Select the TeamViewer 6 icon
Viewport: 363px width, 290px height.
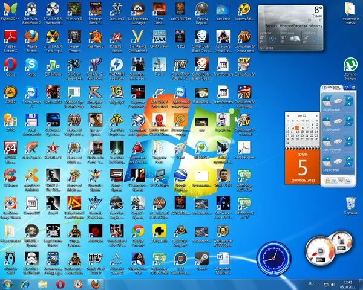coord(31,97)
